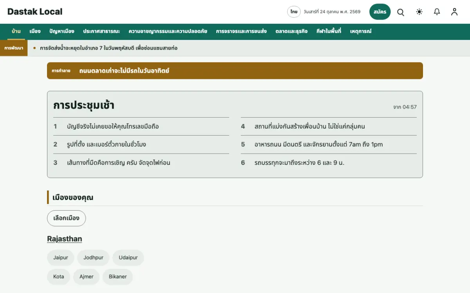Open the search icon in header

[401, 12]
